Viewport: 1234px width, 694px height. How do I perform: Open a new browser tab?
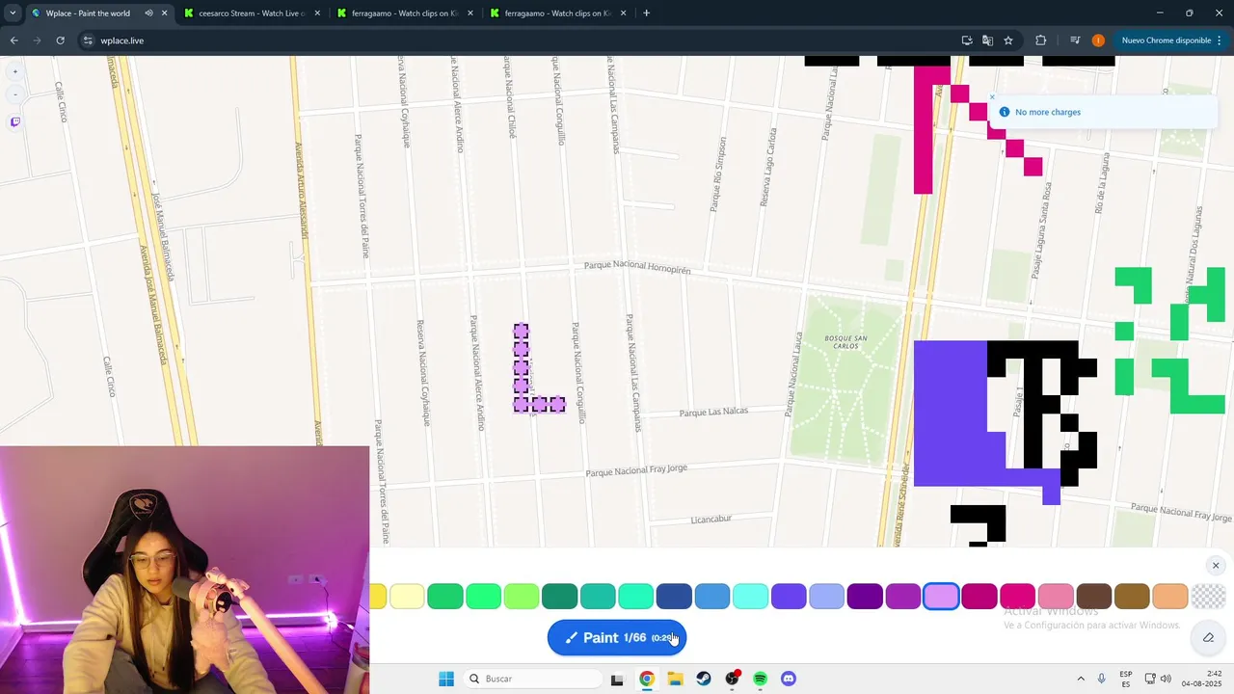click(x=646, y=13)
